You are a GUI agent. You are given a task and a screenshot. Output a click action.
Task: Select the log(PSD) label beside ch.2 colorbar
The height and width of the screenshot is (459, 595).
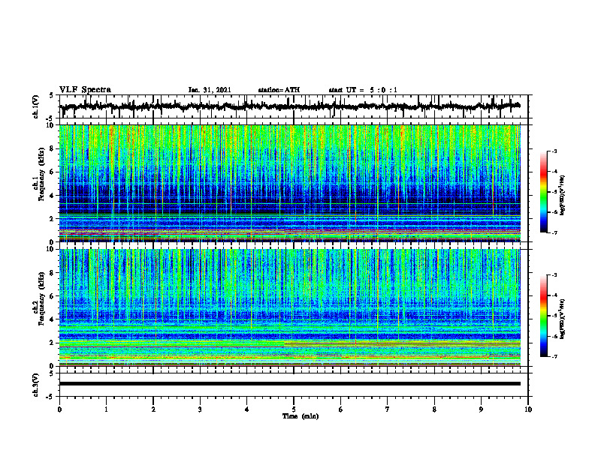coord(563,319)
